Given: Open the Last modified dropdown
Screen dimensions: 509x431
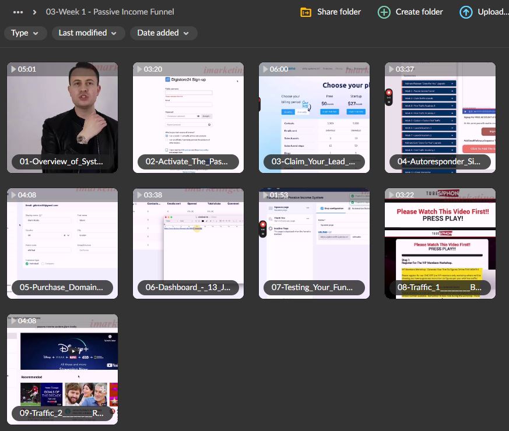Looking at the screenshot, I should (88, 33).
